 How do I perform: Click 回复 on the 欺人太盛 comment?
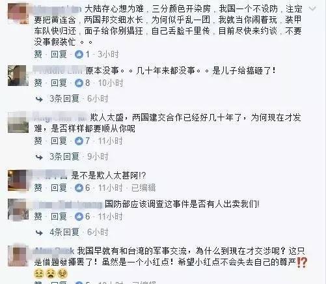click(x=59, y=141)
